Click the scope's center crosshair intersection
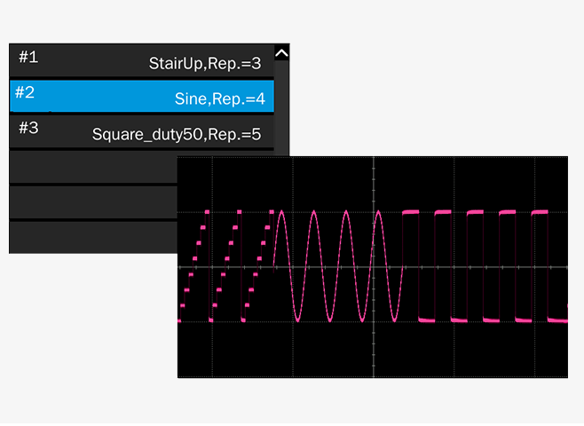 [x=374, y=266]
